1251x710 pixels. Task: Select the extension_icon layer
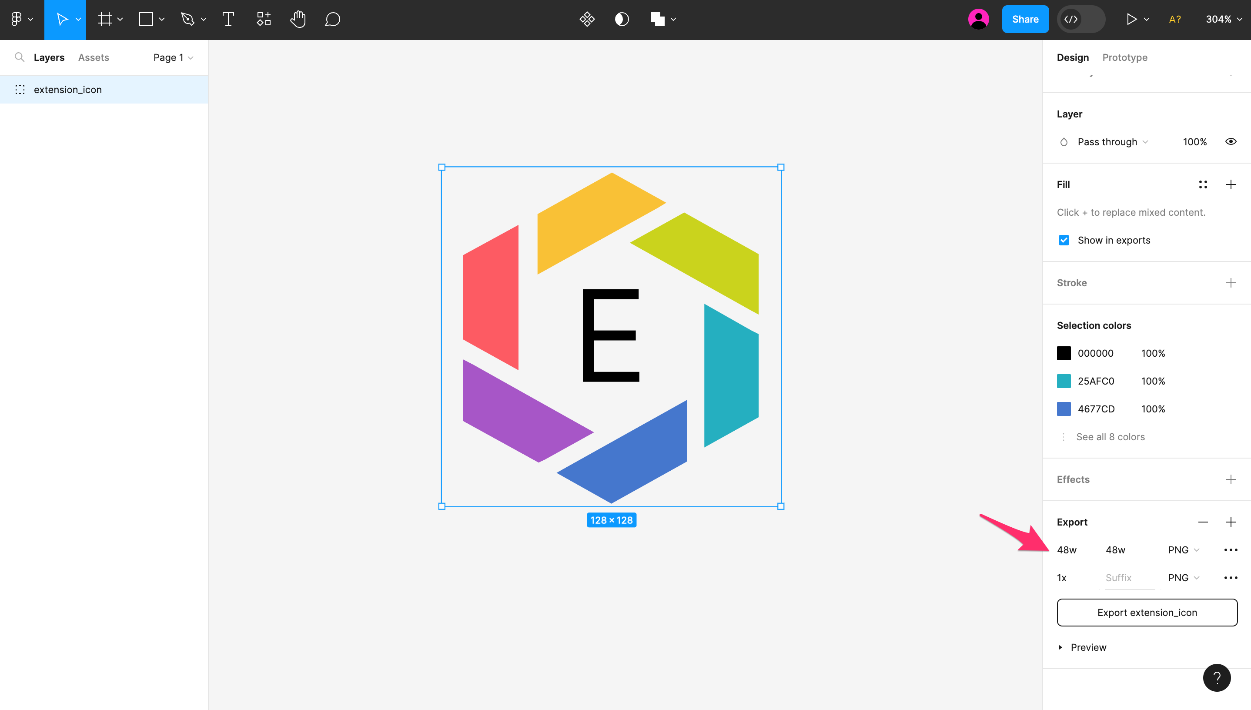pyautogui.click(x=68, y=89)
